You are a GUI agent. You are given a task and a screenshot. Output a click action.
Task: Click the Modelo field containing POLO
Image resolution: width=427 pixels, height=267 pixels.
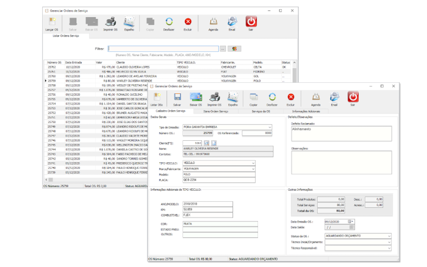[219, 174]
